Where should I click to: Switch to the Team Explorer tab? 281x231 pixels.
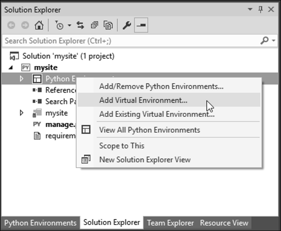point(170,223)
